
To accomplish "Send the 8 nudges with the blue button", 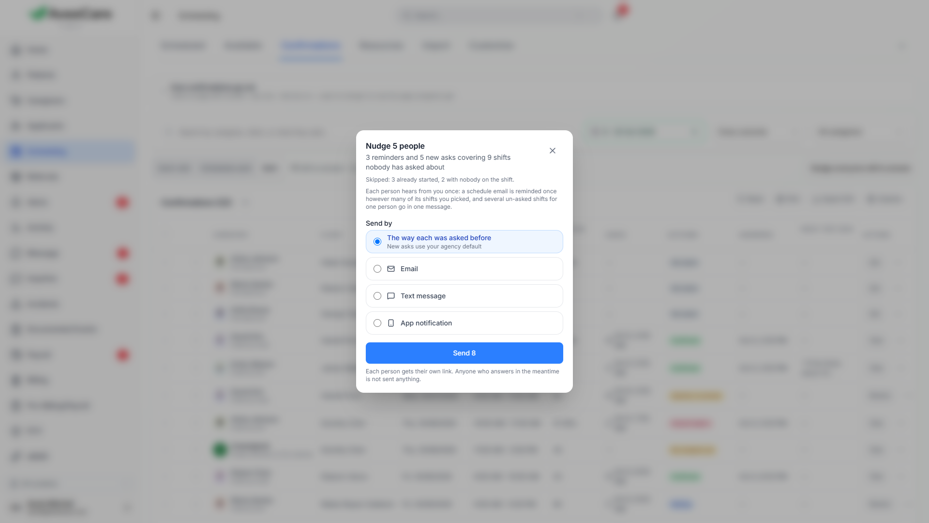I will tap(464, 353).
